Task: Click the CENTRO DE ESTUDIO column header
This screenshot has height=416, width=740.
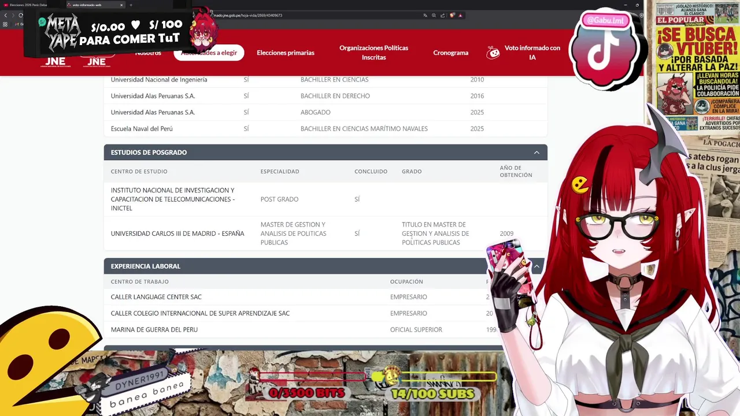Action: click(x=139, y=172)
